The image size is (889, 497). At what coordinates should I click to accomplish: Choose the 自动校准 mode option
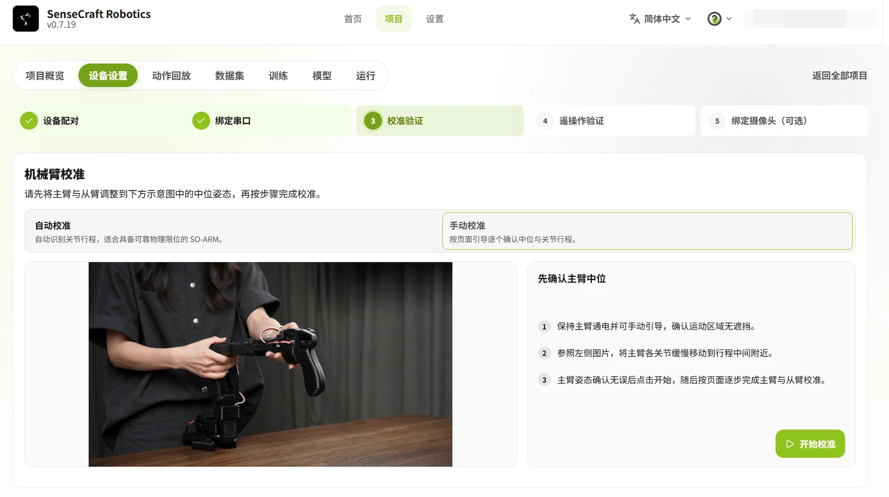tap(233, 231)
